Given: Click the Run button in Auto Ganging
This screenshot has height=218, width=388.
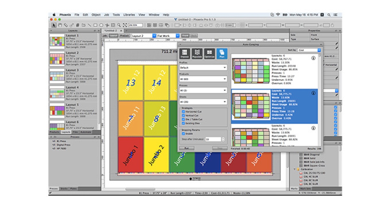Looking at the screenshot, I should click(186, 148).
